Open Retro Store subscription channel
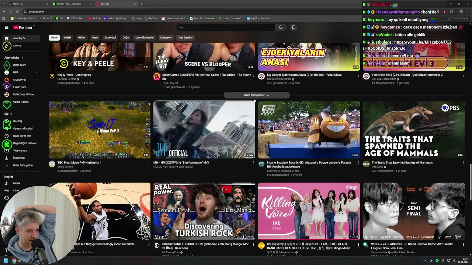The image size is (472, 265). [x=20, y=65]
